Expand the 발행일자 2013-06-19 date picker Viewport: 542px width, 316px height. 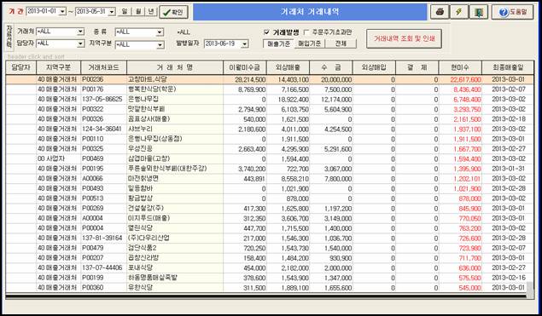[245, 43]
